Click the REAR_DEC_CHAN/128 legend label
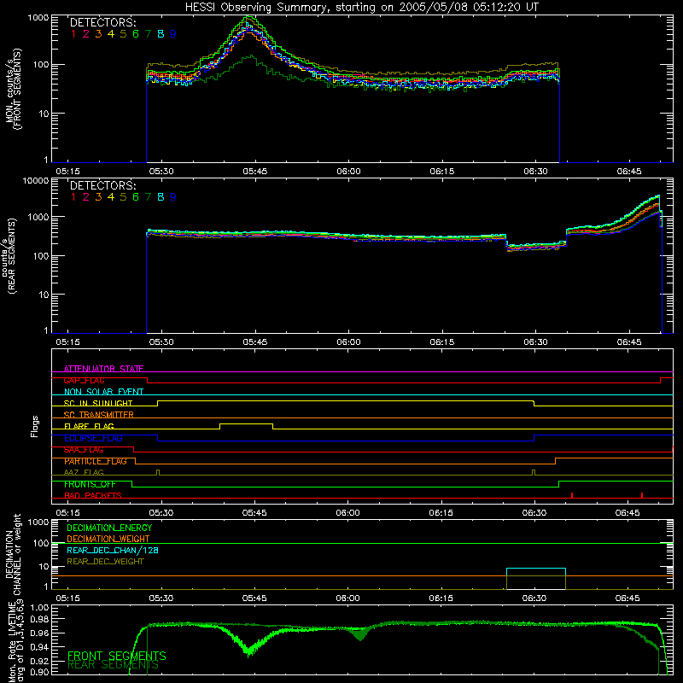683x683 pixels. (x=113, y=550)
